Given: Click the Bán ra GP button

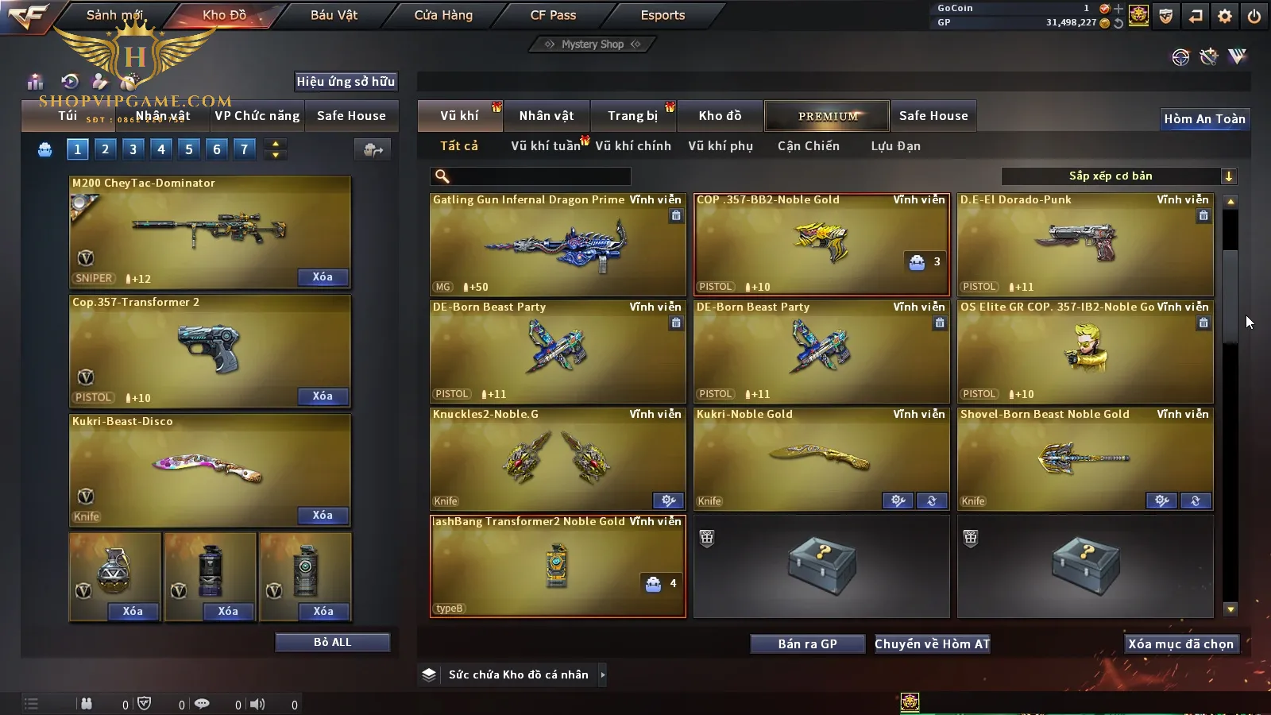Looking at the screenshot, I should [x=808, y=643].
